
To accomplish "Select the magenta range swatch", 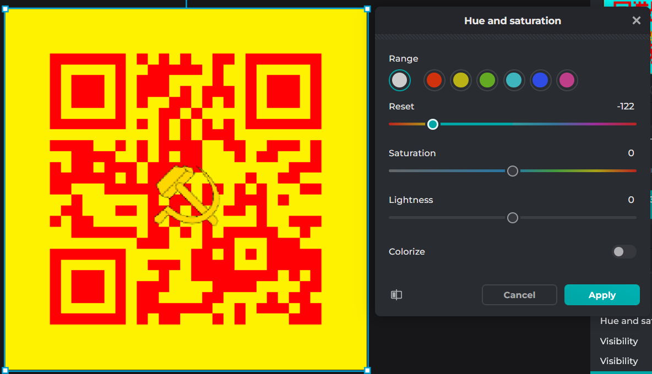I will [x=567, y=80].
